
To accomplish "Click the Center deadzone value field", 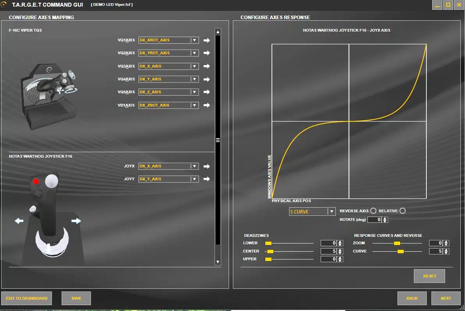I will 328,251.
